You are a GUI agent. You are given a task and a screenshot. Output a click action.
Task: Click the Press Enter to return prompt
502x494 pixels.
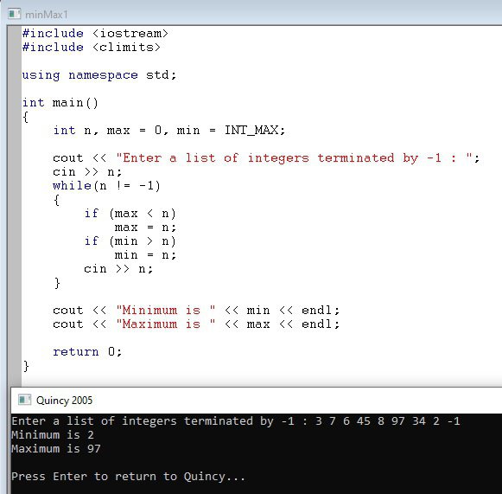coord(129,477)
